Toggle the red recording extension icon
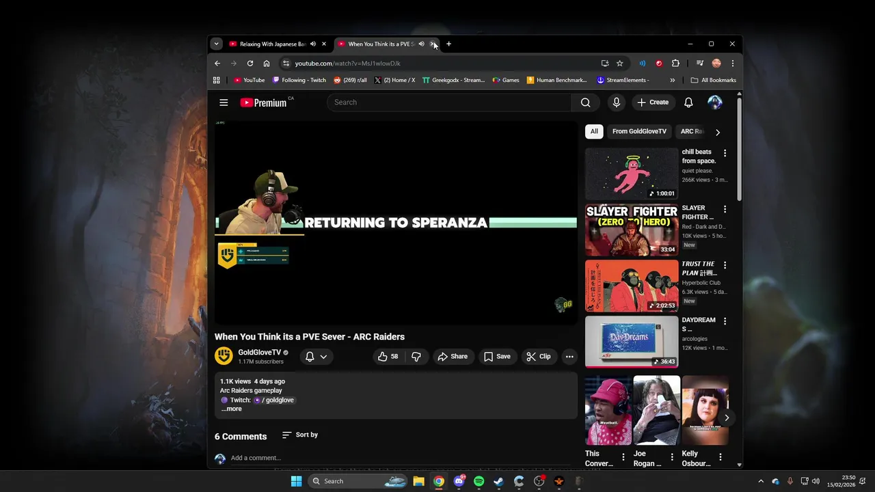This screenshot has width=875, height=492. 659,64
